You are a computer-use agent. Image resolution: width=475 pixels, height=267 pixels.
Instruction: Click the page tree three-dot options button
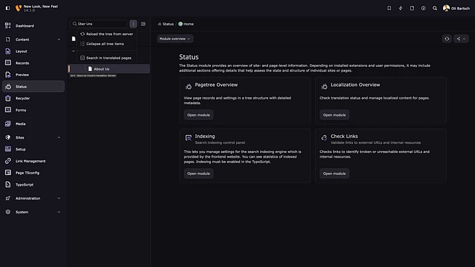coord(133,24)
